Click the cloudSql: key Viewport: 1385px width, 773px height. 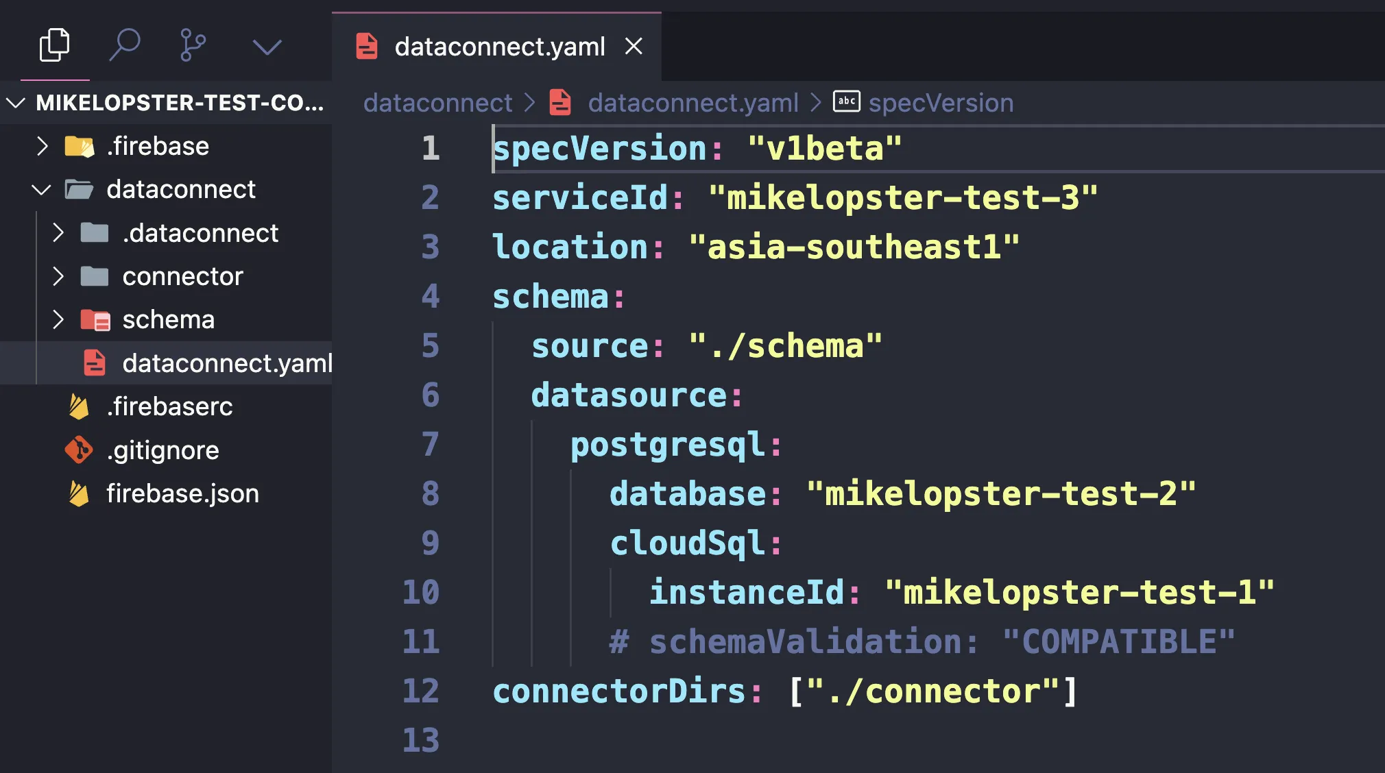[696, 543]
